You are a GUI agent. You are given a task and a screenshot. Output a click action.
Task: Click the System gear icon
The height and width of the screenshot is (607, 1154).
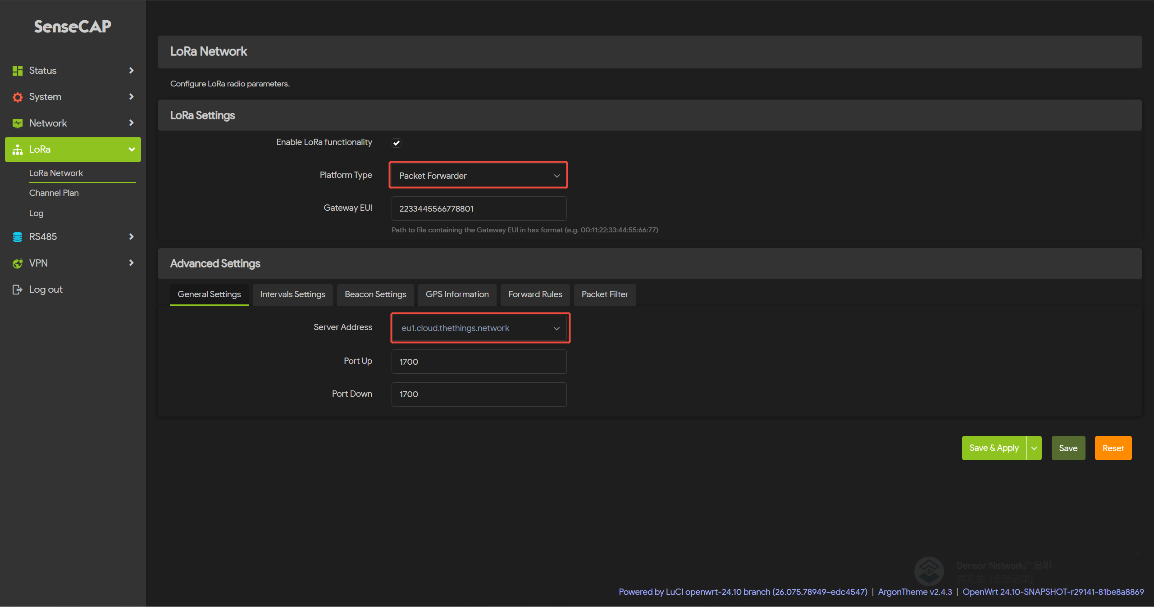[x=18, y=97]
